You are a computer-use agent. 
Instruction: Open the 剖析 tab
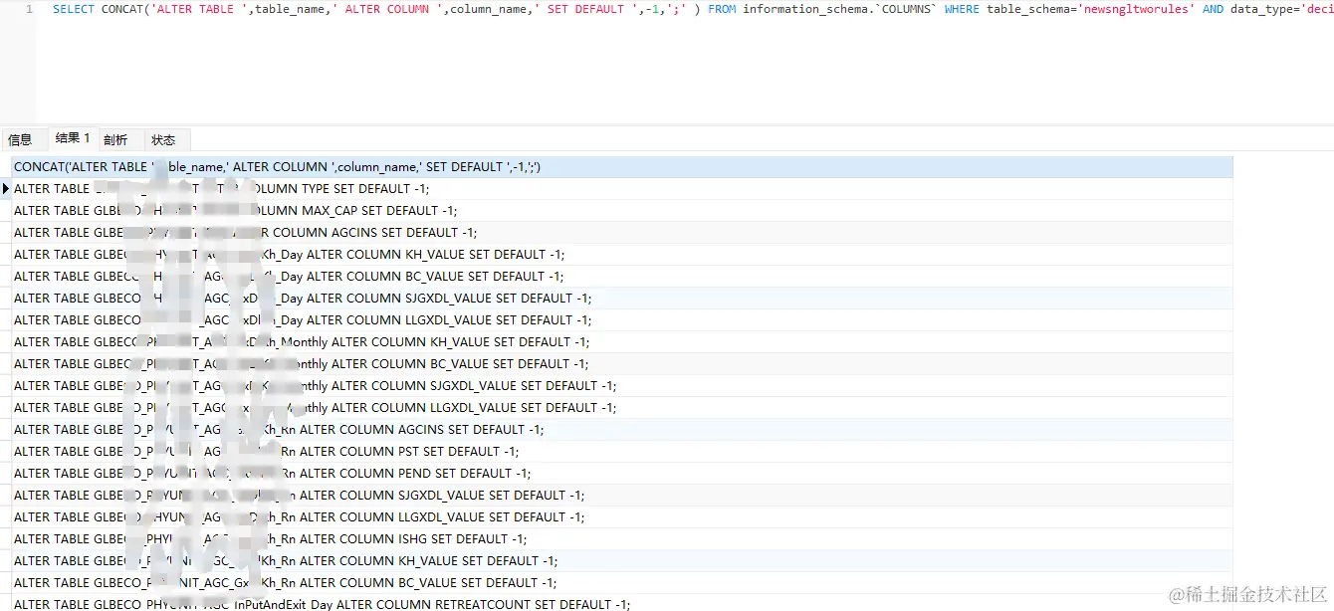(x=115, y=140)
